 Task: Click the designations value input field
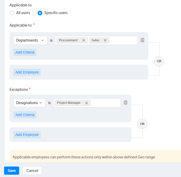(x=105, y=103)
